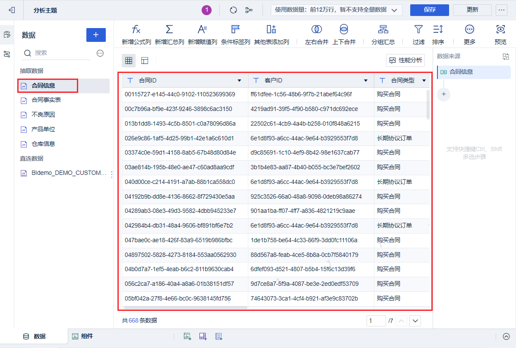The image size is (516, 348).
Task: Click the 数据来源 panel layout icon
Action: click(x=506, y=57)
